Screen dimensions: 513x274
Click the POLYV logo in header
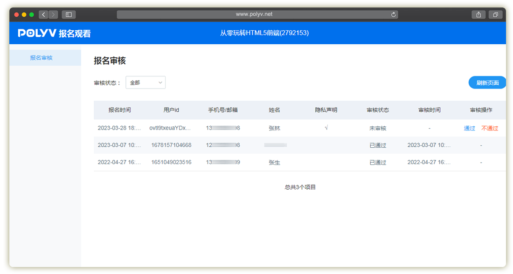[x=37, y=33]
